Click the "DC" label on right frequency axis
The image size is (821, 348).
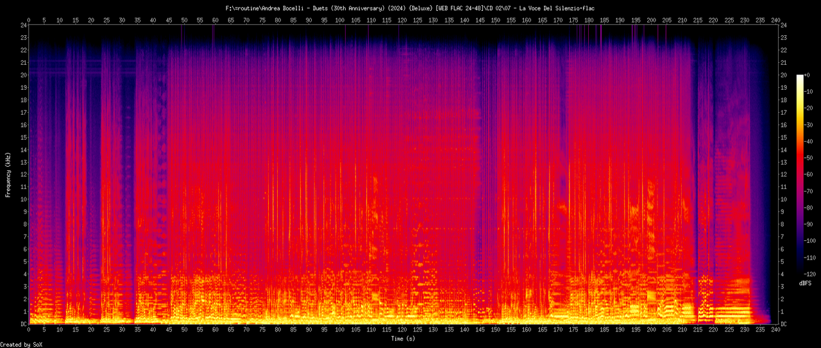784,324
